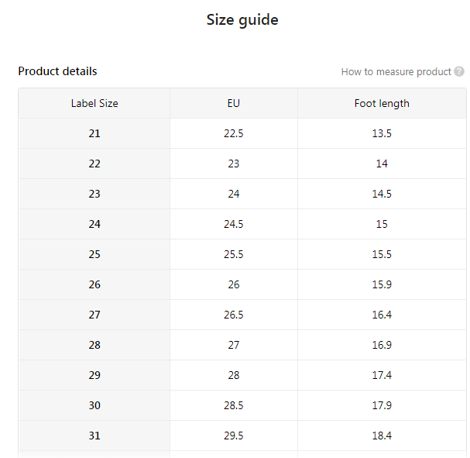
Task: Click the Size guide title
Action: (x=242, y=20)
